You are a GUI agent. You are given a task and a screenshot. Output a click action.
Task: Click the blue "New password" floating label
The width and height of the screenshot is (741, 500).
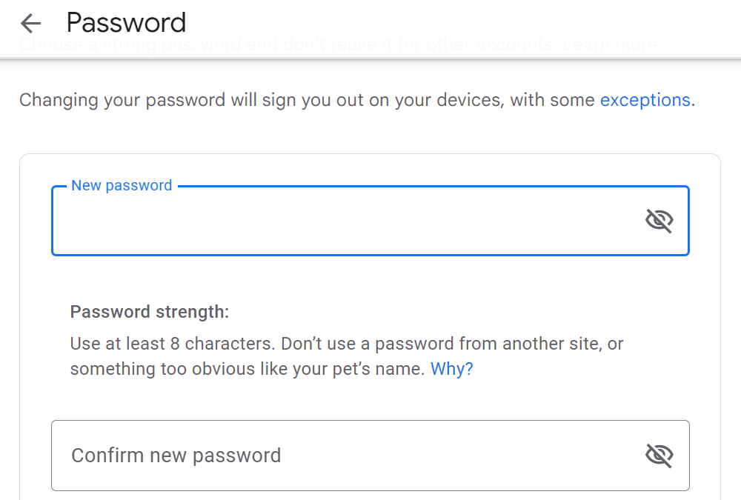pyautogui.click(x=122, y=186)
